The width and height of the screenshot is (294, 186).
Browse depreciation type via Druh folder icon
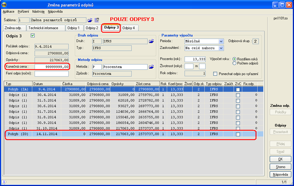151,41
